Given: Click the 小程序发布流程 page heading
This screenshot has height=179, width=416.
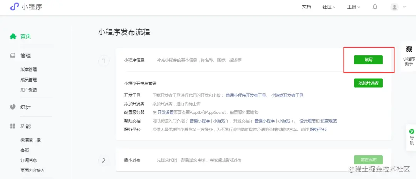Looking at the screenshot, I should [124, 32].
